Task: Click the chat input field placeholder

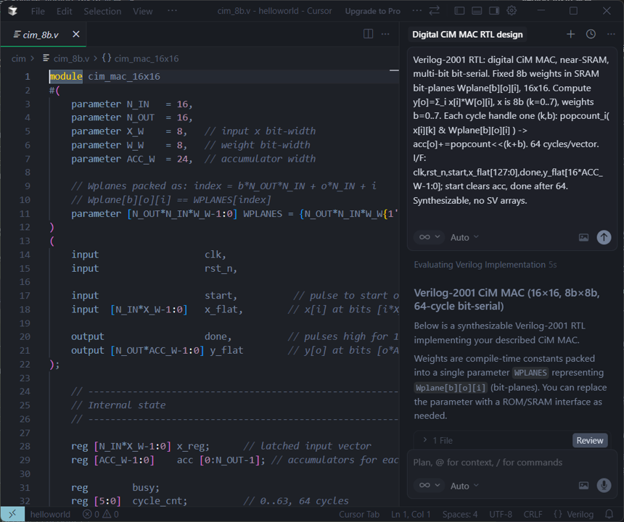Action: (501, 462)
